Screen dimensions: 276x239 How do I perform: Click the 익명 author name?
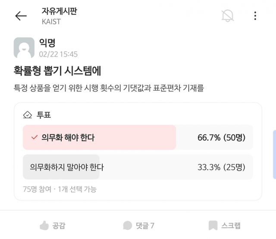pyautogui.click(x=47, y=43)
